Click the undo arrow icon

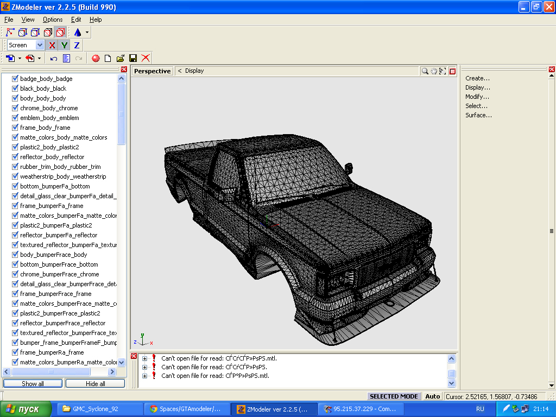pyautogui.click(x=53, y=59)
